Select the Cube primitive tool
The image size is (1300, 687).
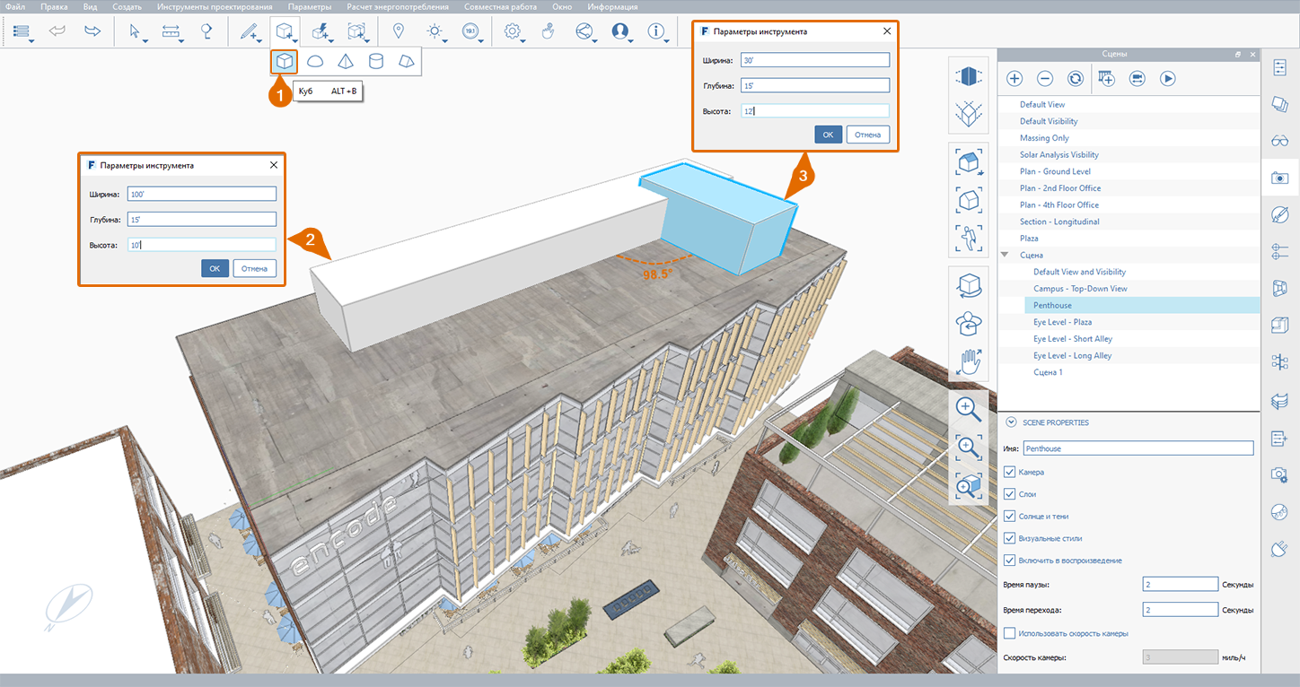click(285, 61)
